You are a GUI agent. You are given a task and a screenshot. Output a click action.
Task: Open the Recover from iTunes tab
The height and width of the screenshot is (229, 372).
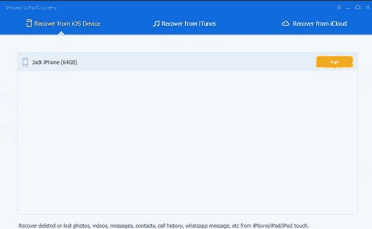click(184, 23)
